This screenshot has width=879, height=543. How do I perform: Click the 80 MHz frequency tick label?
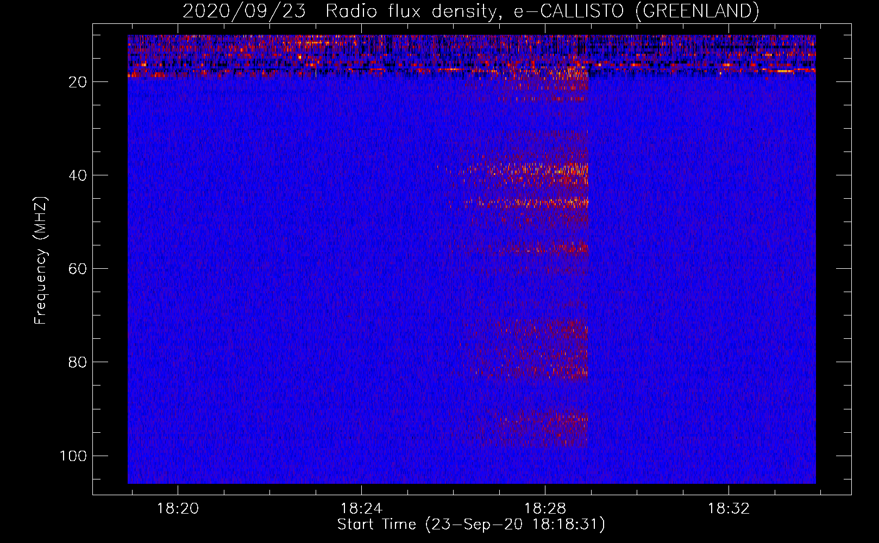coord(78,362)
